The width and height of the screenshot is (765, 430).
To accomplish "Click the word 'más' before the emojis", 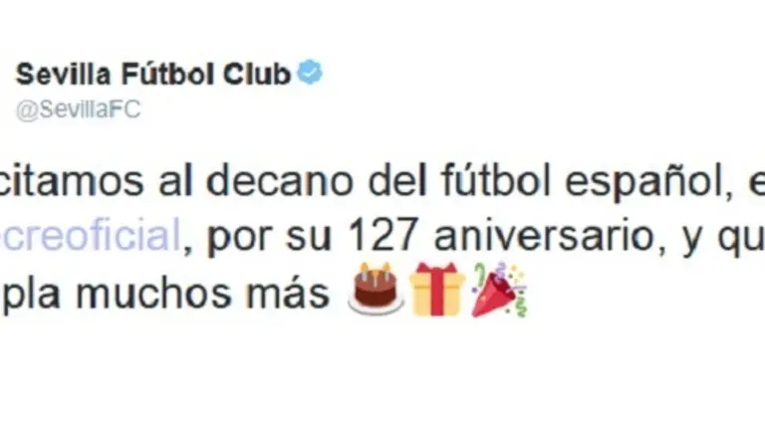I will pyautogui.click(x=287, y=295).
